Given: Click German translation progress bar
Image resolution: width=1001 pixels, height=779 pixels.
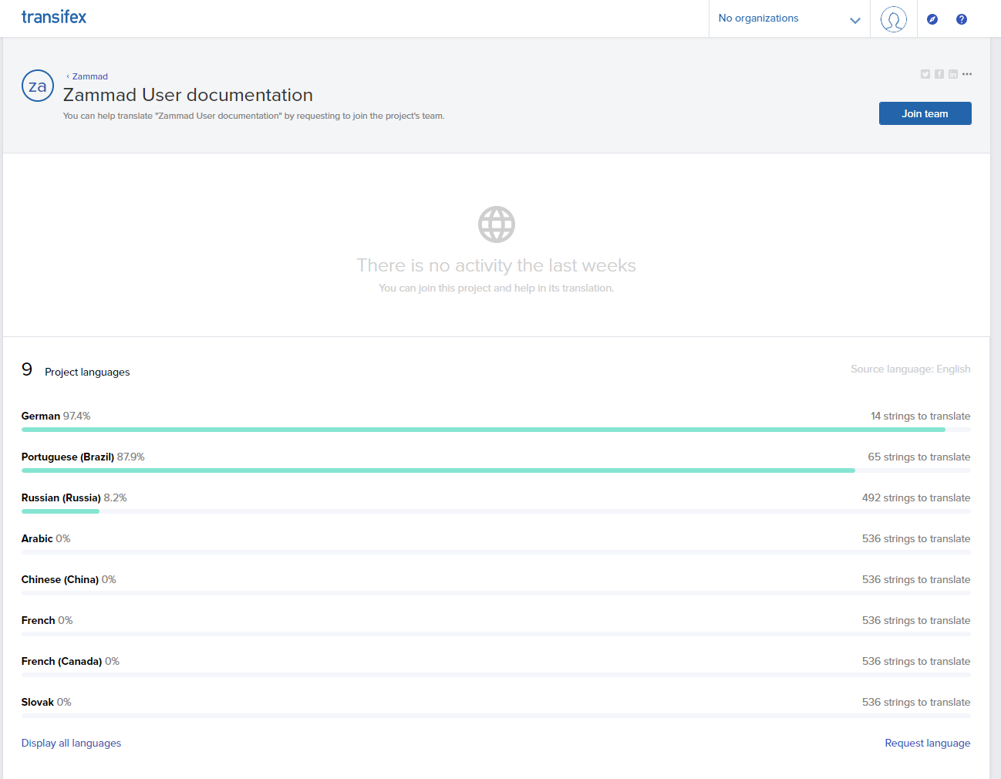Looking at the screenshot, I should tap(496, 430).
